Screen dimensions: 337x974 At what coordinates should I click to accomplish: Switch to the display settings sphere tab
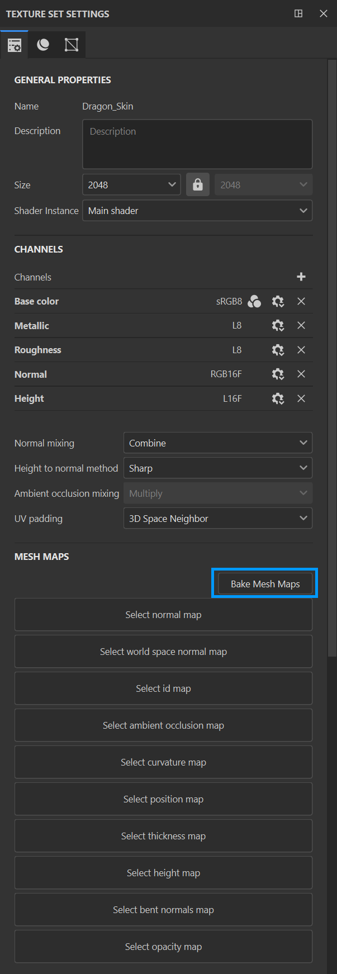(43, 45)
